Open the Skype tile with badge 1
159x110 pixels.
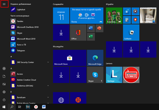coord(95,75)
